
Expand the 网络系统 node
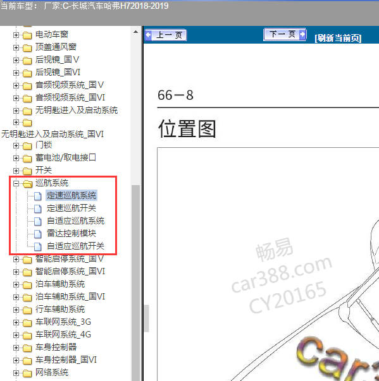[x=16, y=373]
